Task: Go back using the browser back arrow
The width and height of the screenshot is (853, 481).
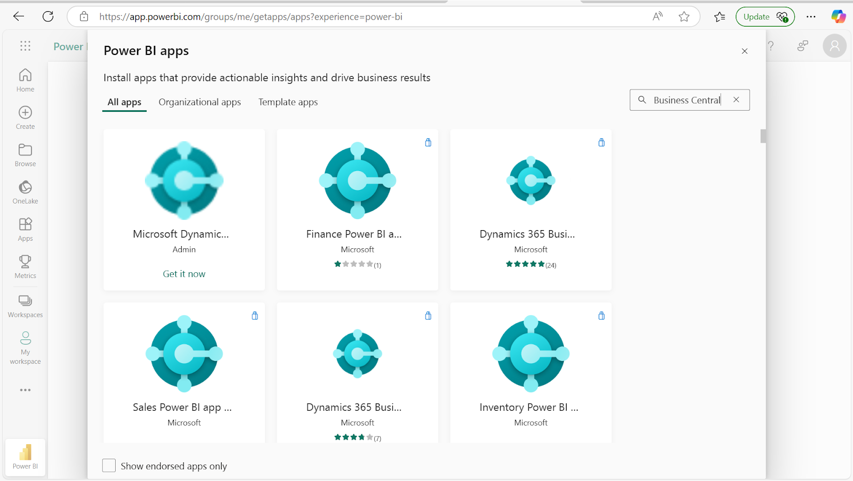Action: click(x=19, y=17)
